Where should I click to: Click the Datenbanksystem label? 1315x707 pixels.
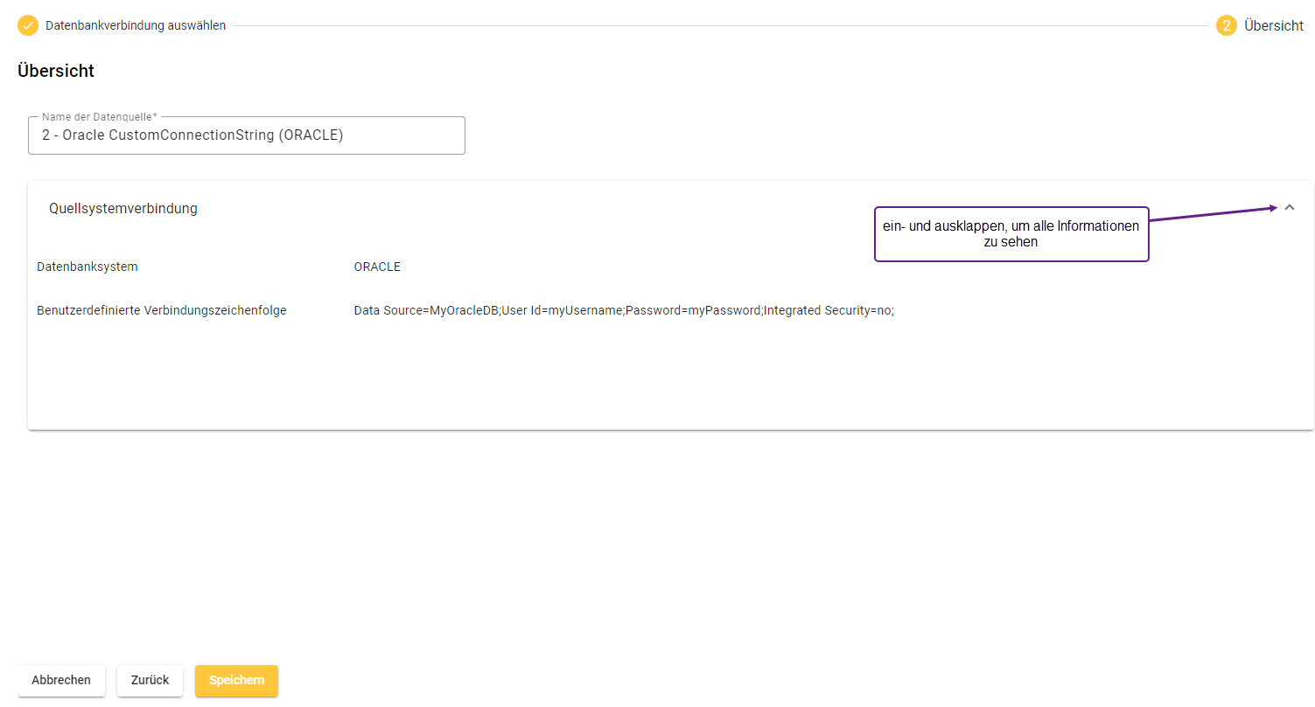pos(87,267)
